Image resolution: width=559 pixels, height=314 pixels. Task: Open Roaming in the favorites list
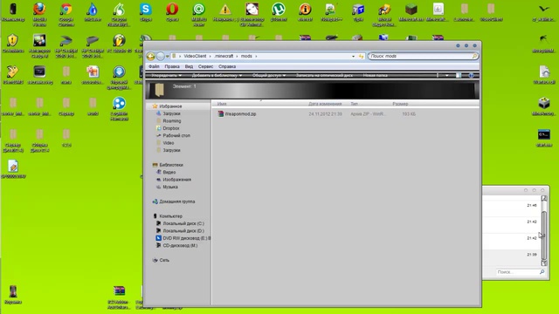[x=172, y=121]
